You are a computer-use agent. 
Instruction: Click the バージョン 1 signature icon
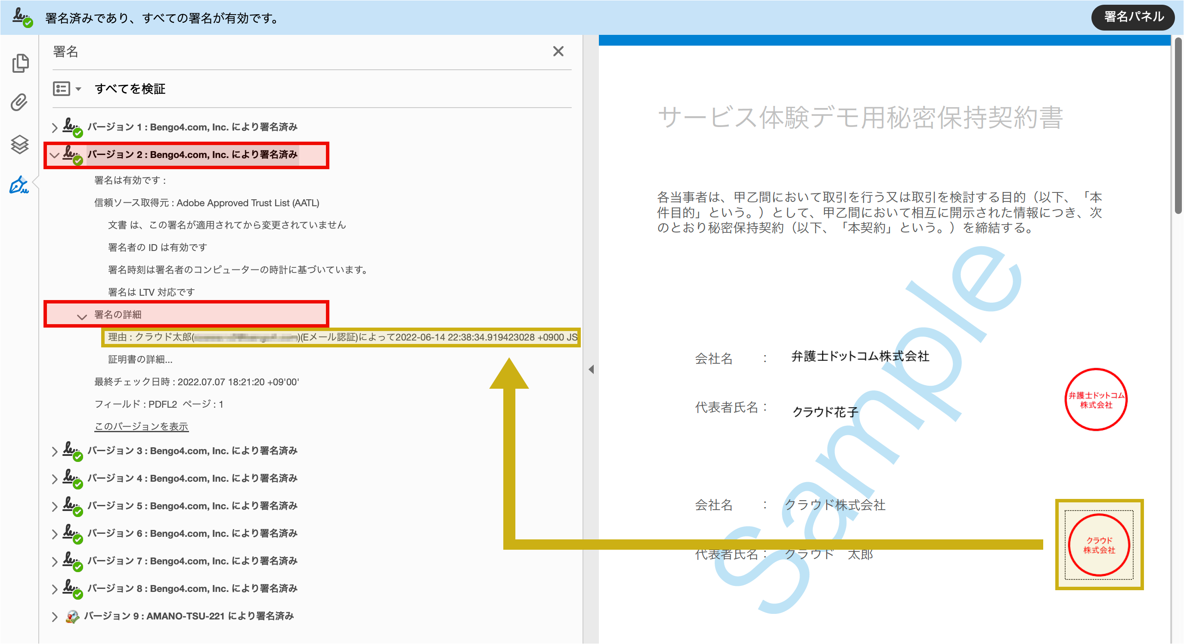[73, 127]
